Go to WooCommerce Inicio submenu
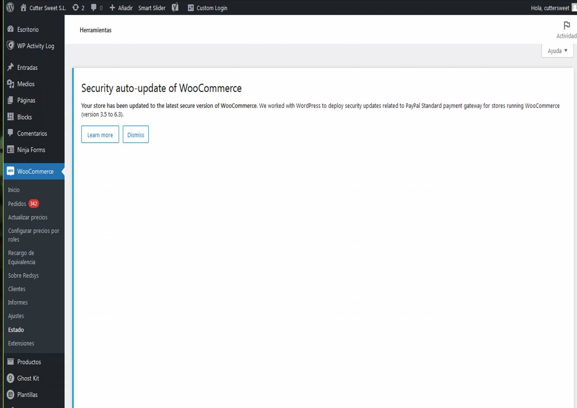The image size is (577, 408). click(14, 190)
